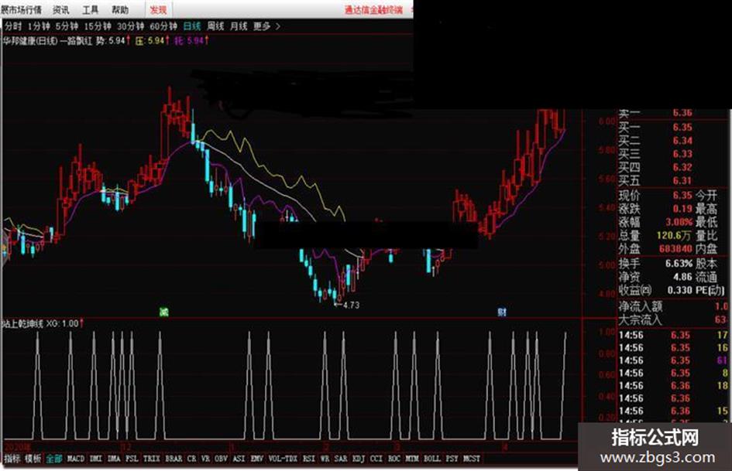Switch to 分时 chart period

[13, 26]
